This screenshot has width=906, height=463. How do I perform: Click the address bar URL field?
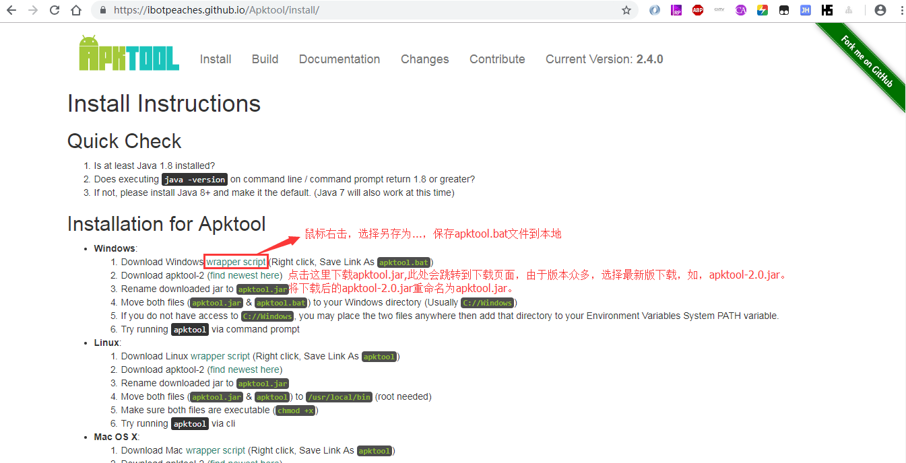[364, 10]
